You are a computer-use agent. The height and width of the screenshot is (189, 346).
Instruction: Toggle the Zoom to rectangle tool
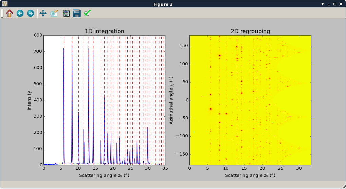[54, 13]
